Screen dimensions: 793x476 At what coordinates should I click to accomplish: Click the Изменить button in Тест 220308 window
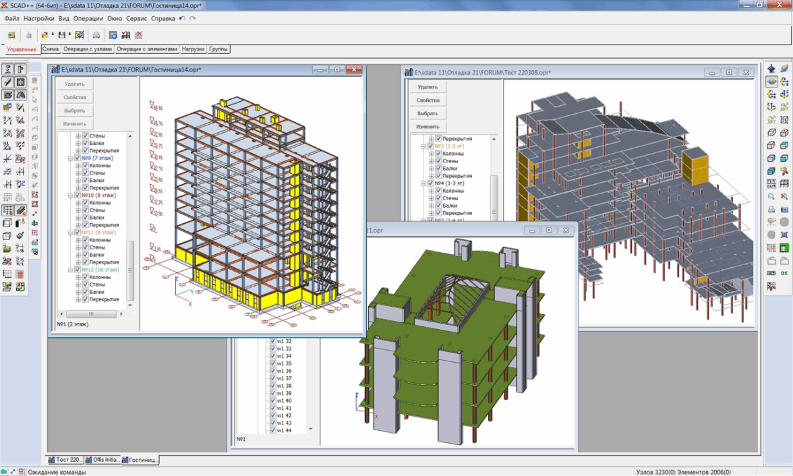[x=428, y=127]
